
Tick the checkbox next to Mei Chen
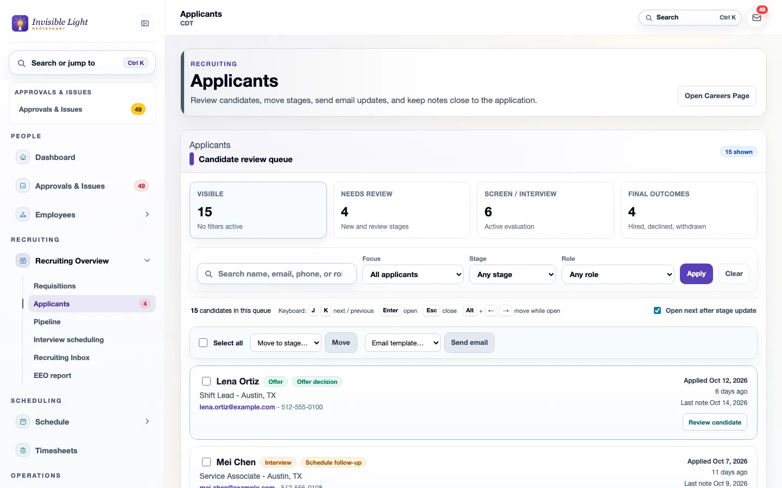click(206, 462)
